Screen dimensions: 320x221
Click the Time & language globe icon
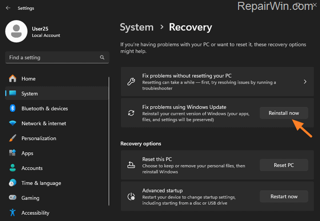[x=12, y=183]
